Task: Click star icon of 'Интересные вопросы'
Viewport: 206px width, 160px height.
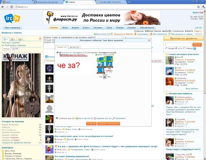Action: coord(166,93)
